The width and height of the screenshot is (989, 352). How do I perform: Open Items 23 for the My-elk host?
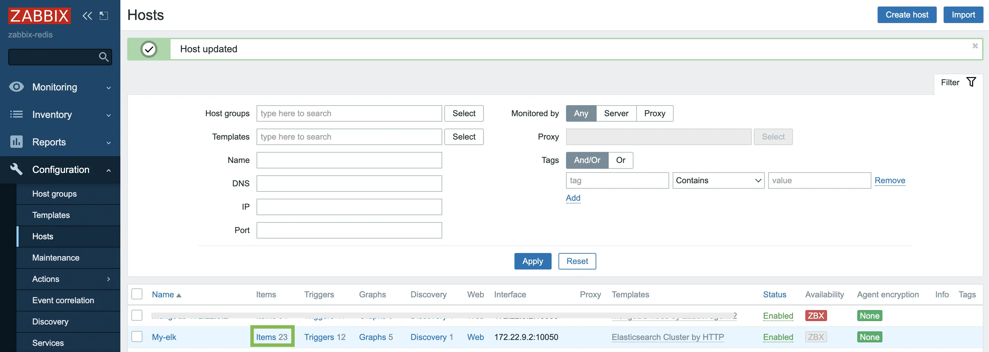(272, 337)
